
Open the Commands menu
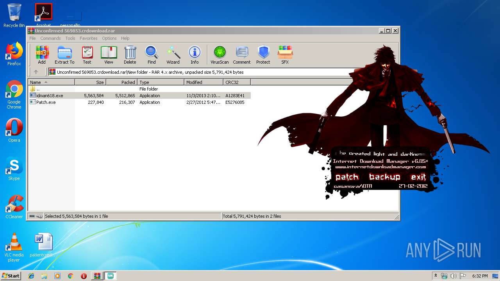point(50,38)
